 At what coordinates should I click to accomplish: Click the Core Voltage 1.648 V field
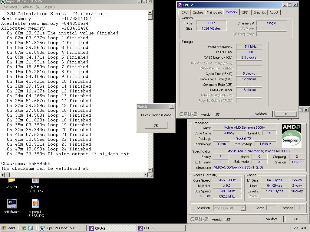(265, 144)
